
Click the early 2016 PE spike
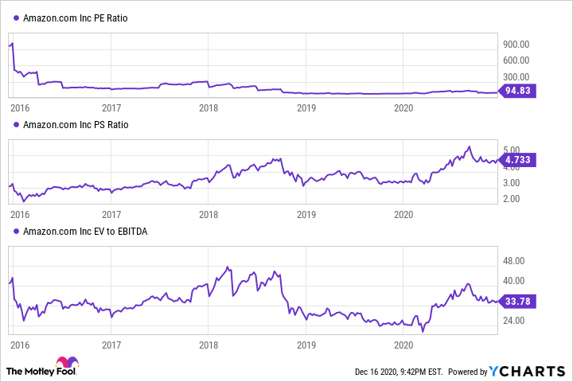coord(11,45)
